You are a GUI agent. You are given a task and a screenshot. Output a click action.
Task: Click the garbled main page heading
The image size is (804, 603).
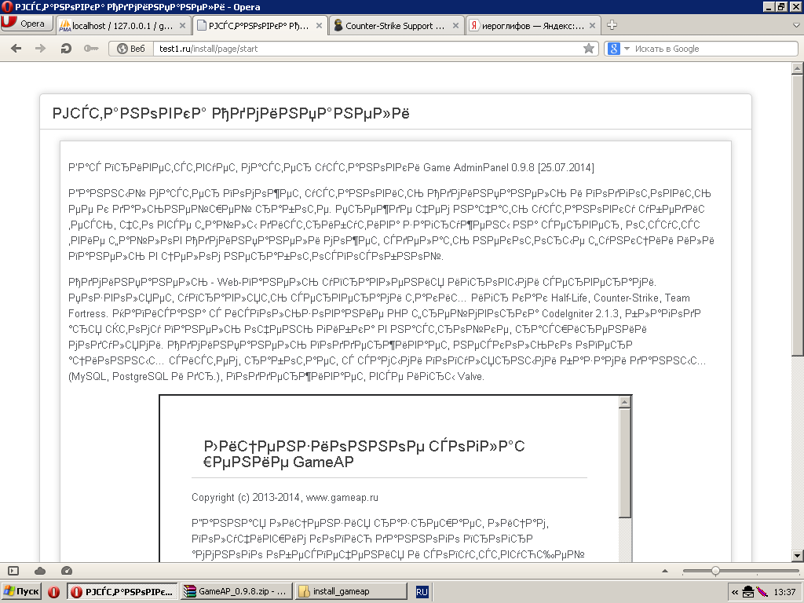click(x=231, y=113)
